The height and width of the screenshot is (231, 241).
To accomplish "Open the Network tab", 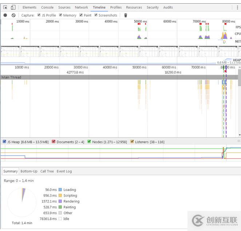I will point(82,7).
